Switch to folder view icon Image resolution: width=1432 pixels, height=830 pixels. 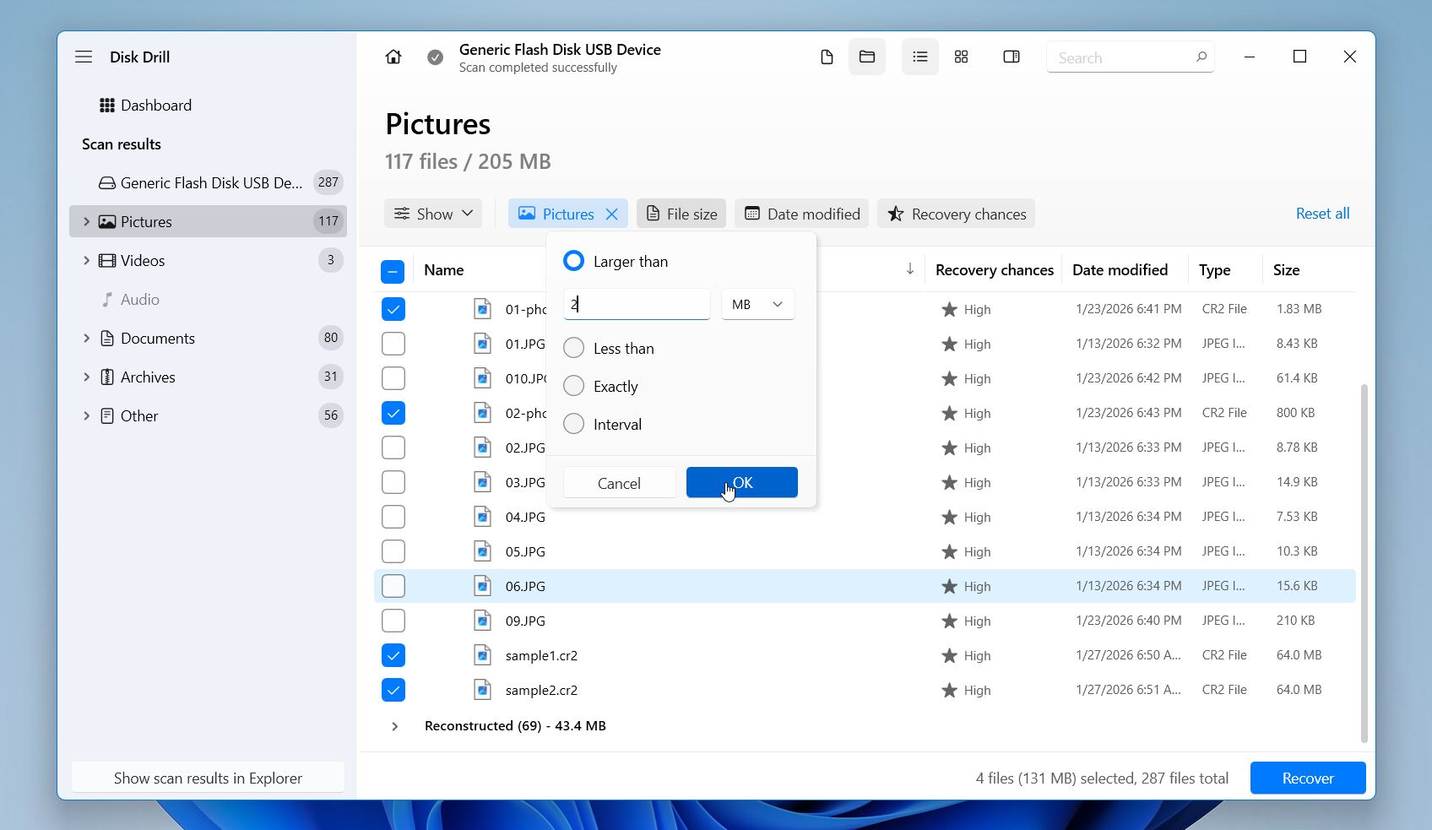(867, 57)
